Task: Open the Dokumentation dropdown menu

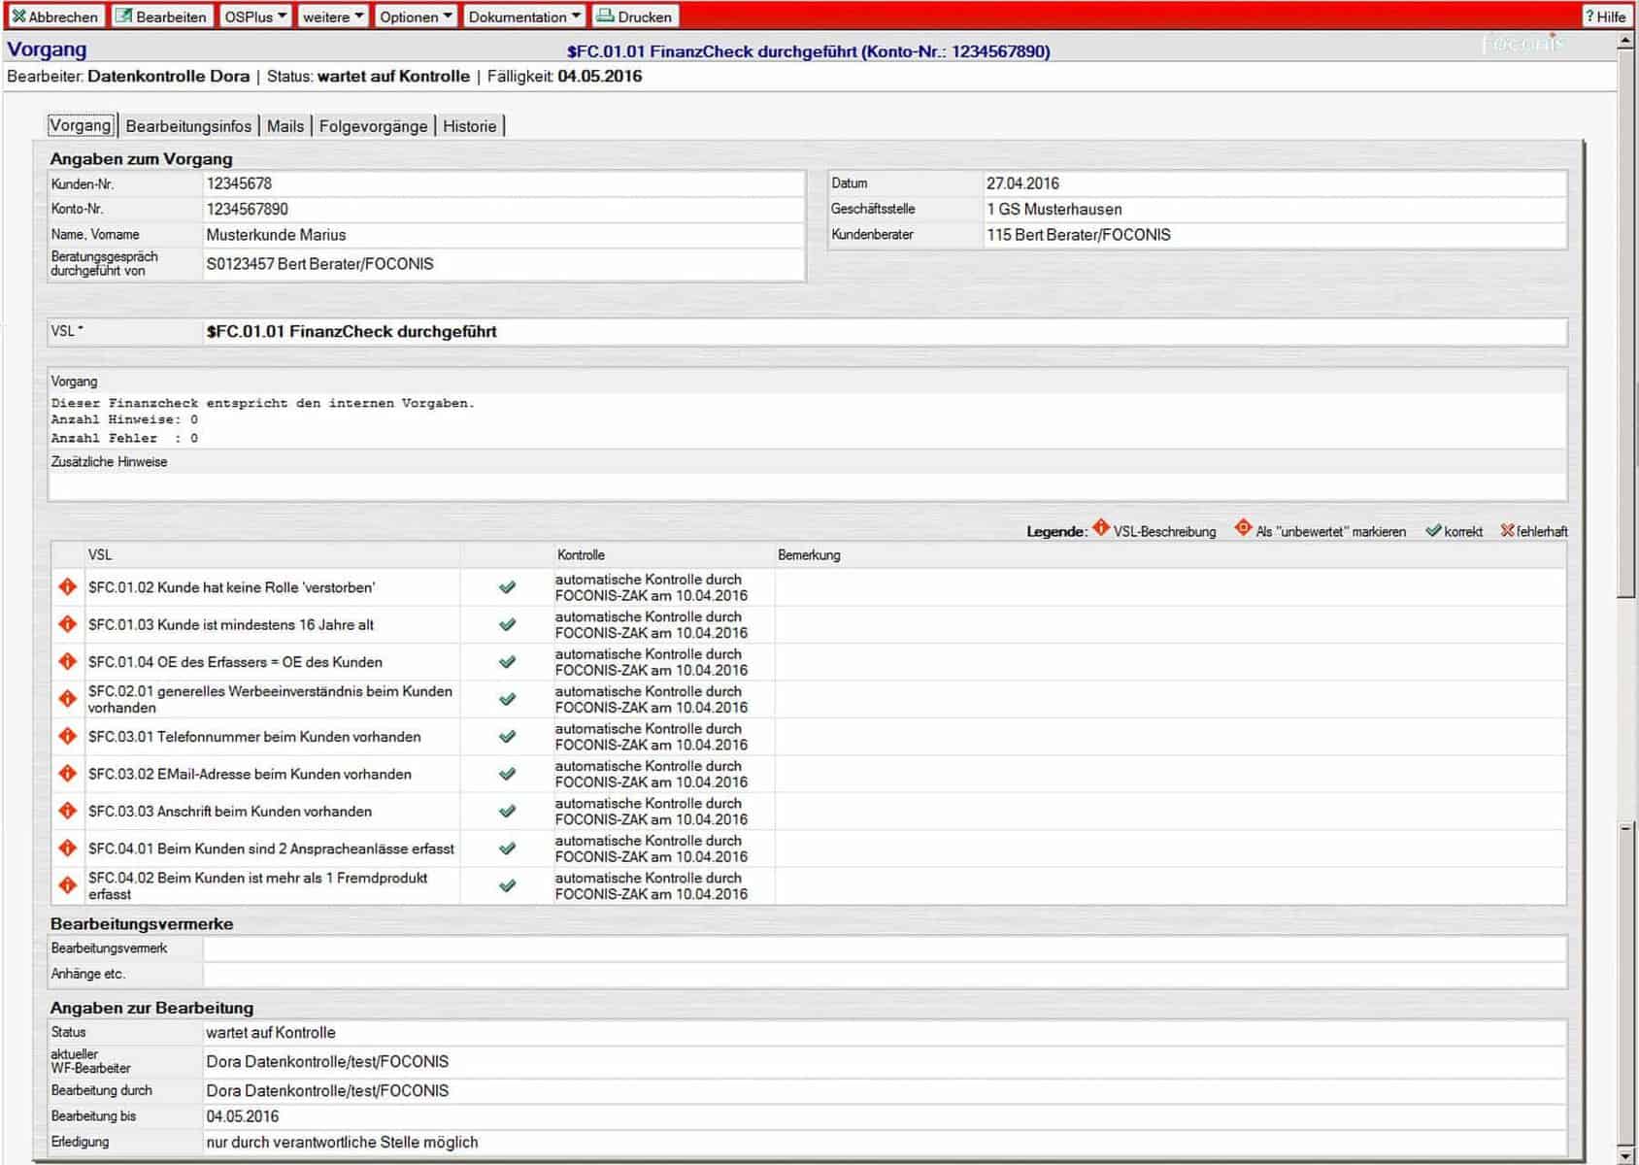Action: pyautogui.click(x=524, y=17)
